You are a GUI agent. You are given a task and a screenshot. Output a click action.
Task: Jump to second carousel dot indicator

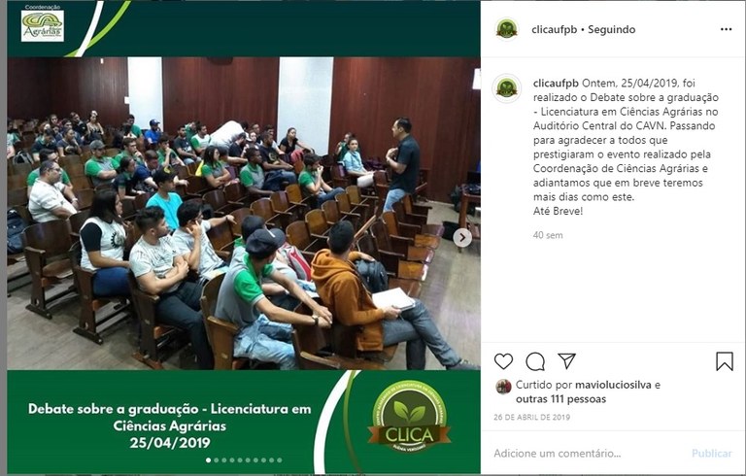point(217,460)
